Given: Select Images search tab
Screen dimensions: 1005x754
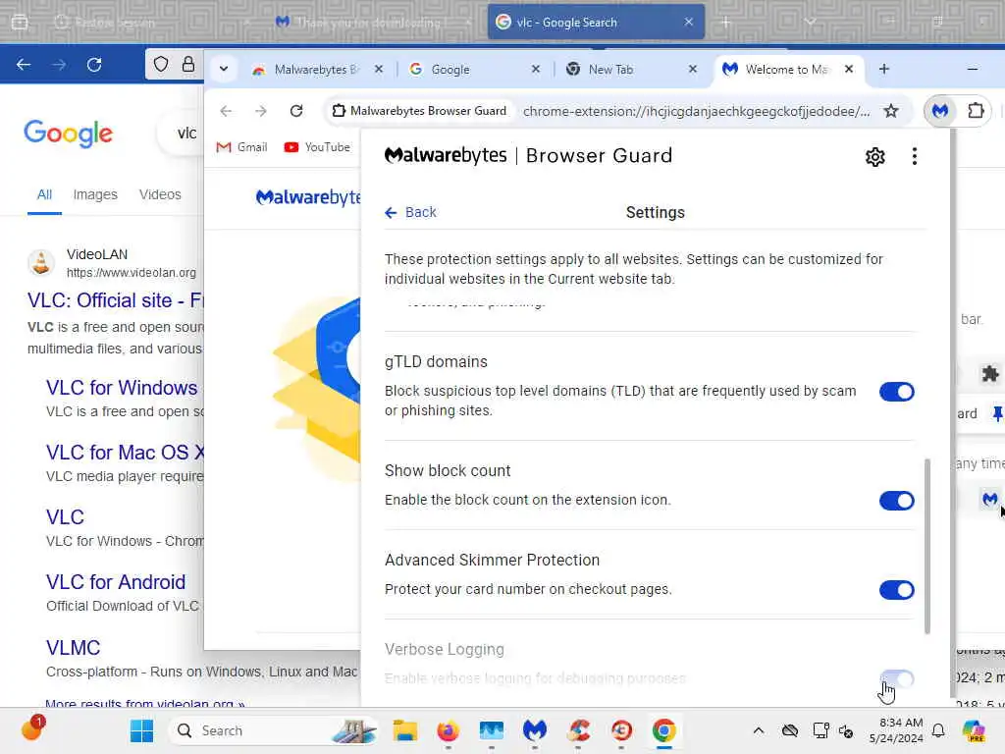Looking at the screenshot, I should 95,194.
